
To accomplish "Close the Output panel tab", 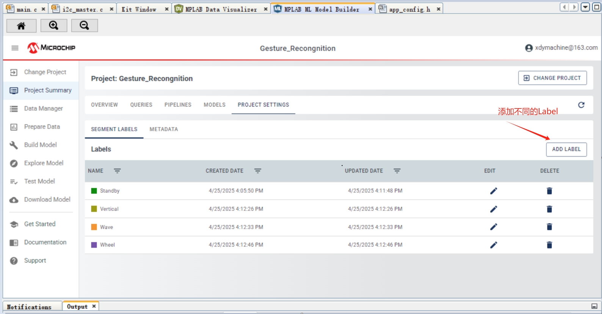I will point(94,306).
